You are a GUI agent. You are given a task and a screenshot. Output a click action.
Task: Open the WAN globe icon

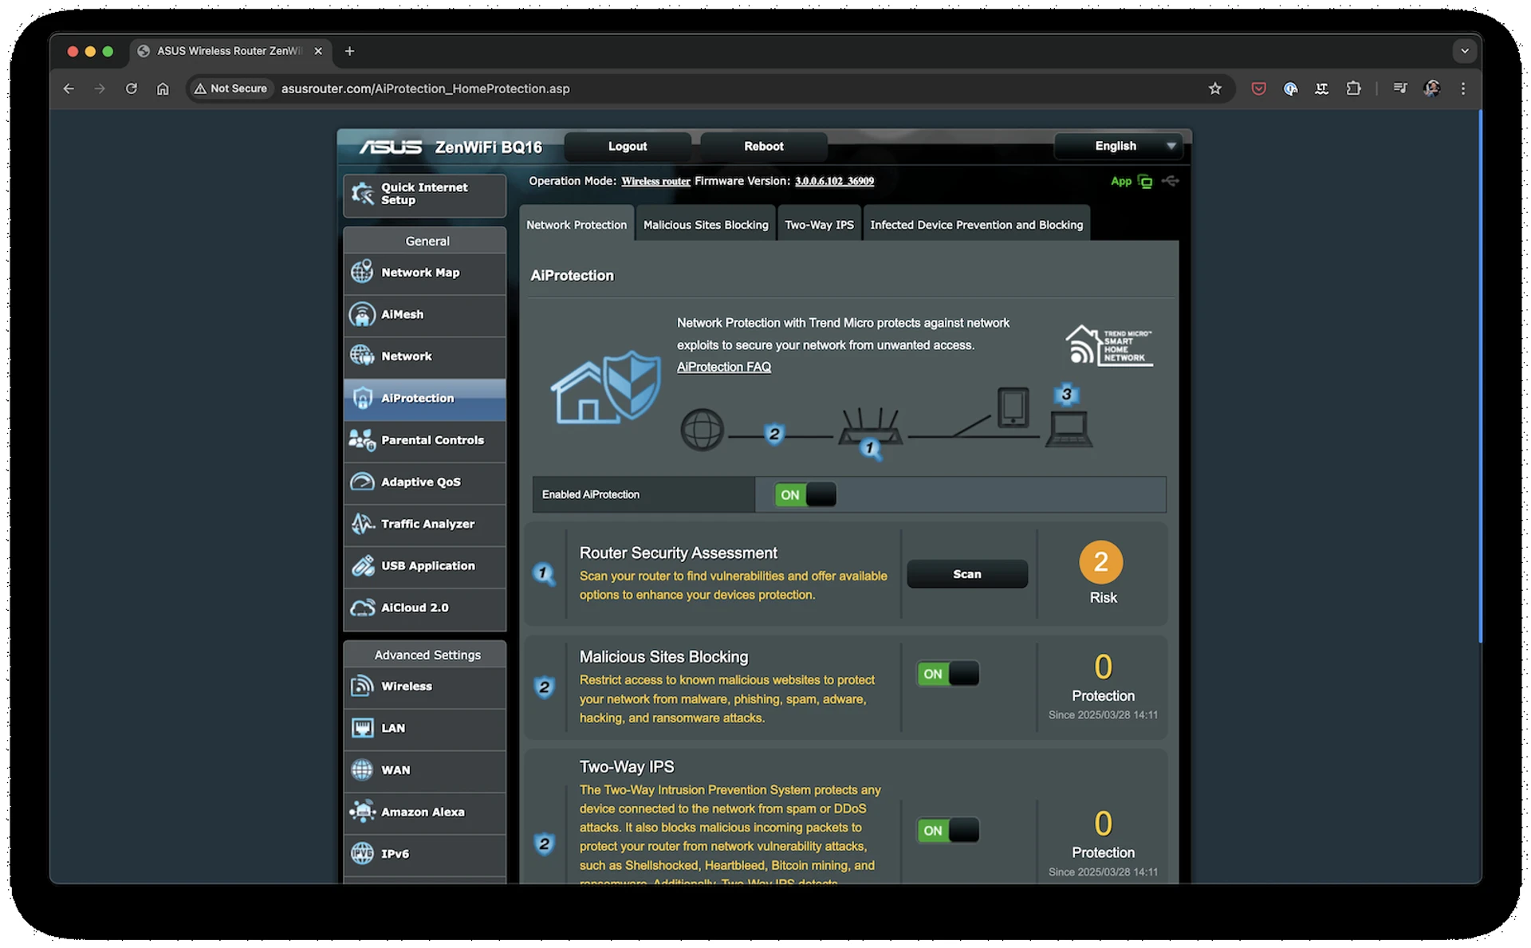point(362,769)
